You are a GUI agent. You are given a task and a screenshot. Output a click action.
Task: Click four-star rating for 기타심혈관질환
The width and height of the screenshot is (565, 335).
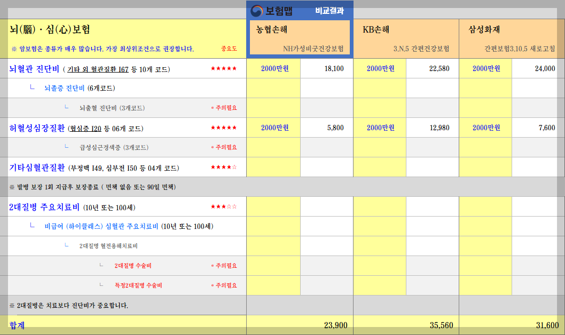point(224,167)
